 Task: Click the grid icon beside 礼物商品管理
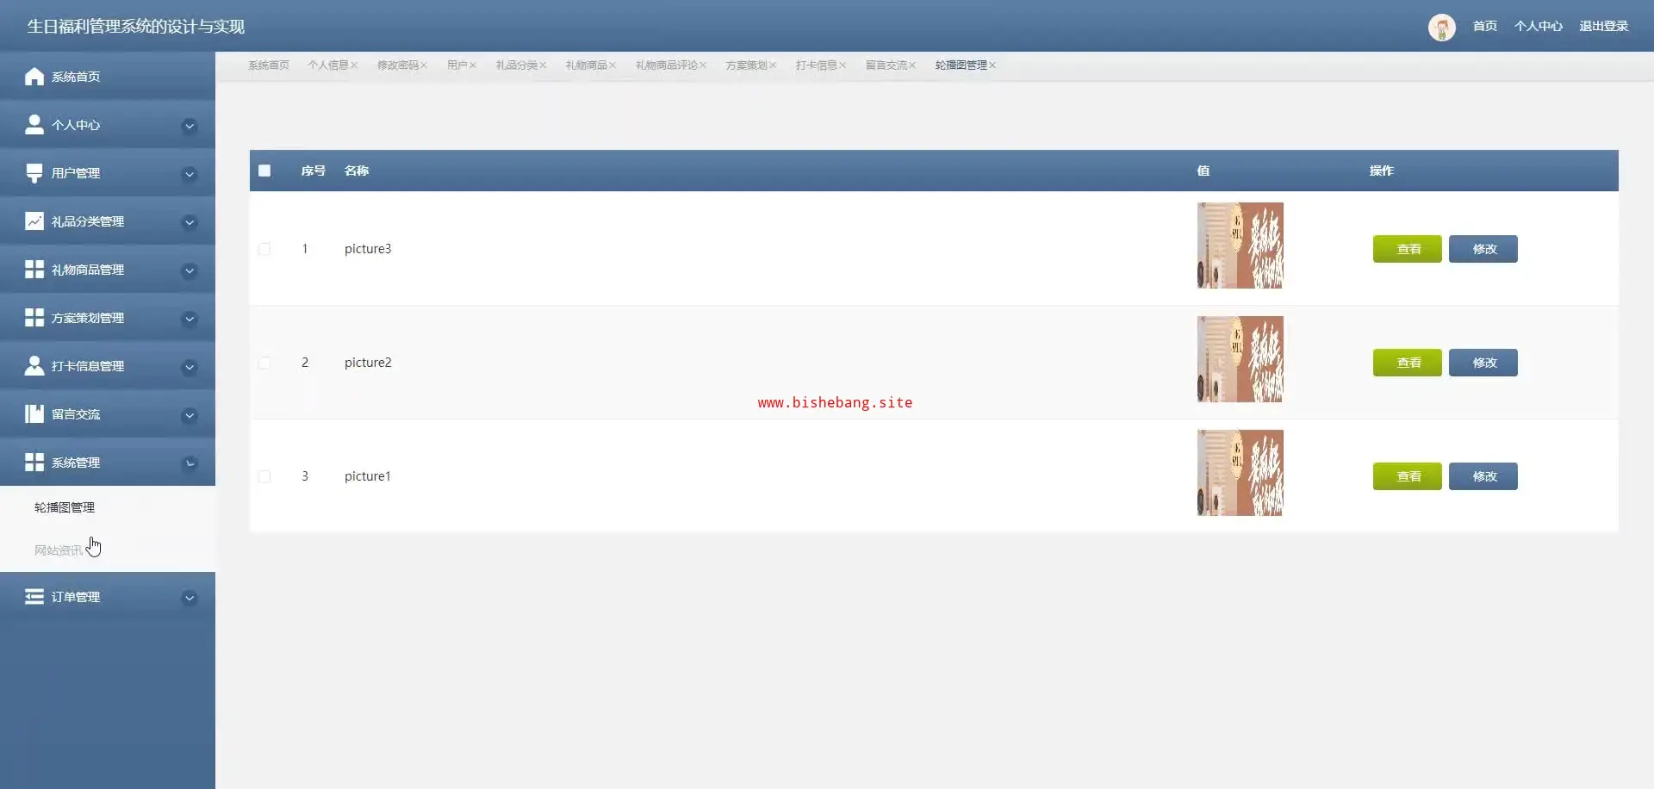34,270
